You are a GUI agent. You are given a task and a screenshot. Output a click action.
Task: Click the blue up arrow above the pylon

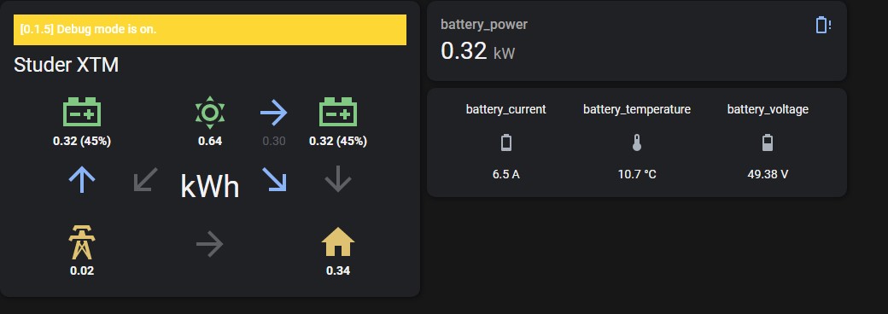(82, 179)
